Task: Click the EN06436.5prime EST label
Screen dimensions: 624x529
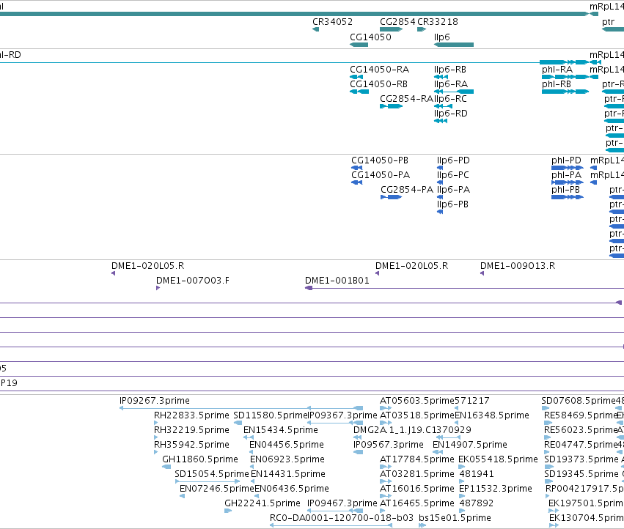Action: 292,489
